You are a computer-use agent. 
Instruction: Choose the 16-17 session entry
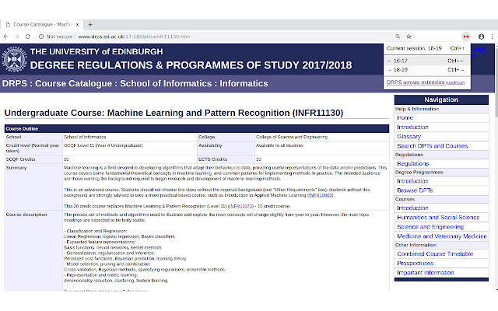tap(426, 61)
